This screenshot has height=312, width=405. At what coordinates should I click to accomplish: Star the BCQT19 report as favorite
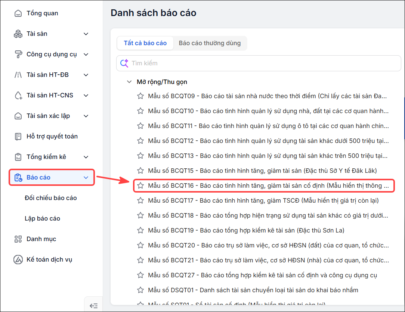tap(140, 230)
